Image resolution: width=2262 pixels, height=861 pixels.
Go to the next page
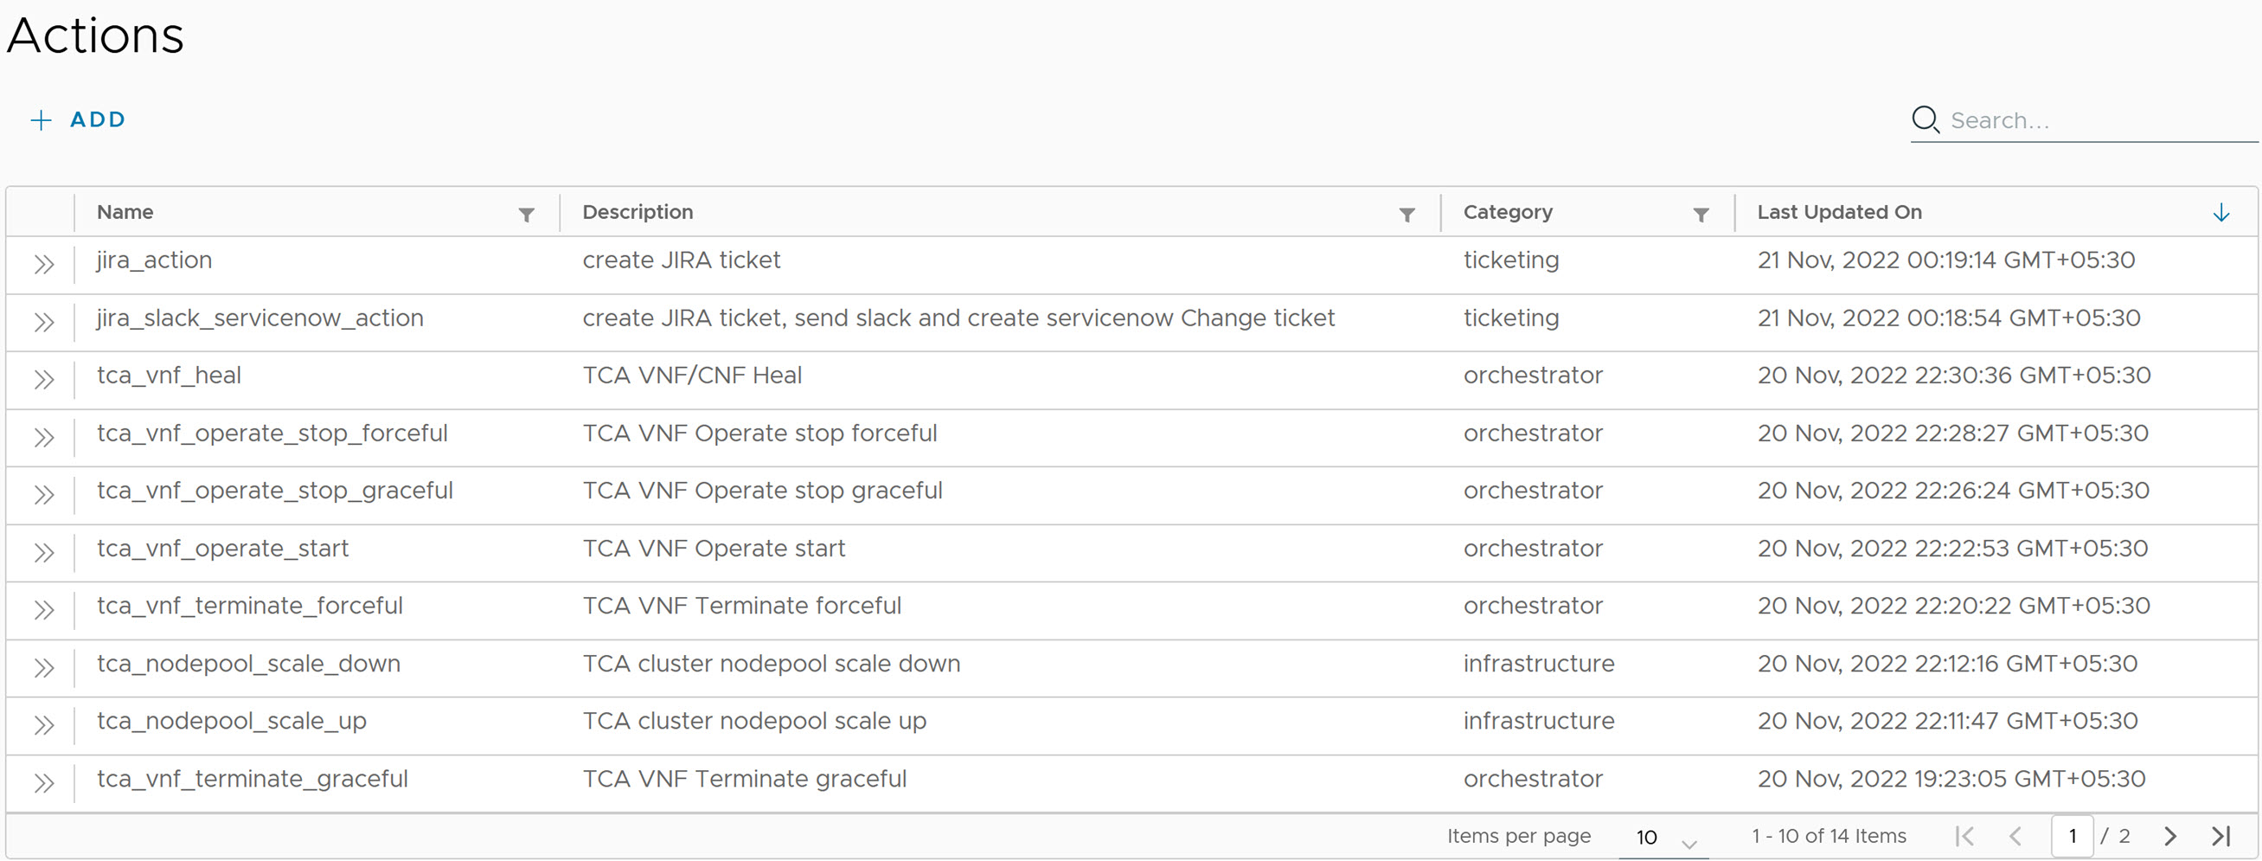click(x=2169, y=837)
